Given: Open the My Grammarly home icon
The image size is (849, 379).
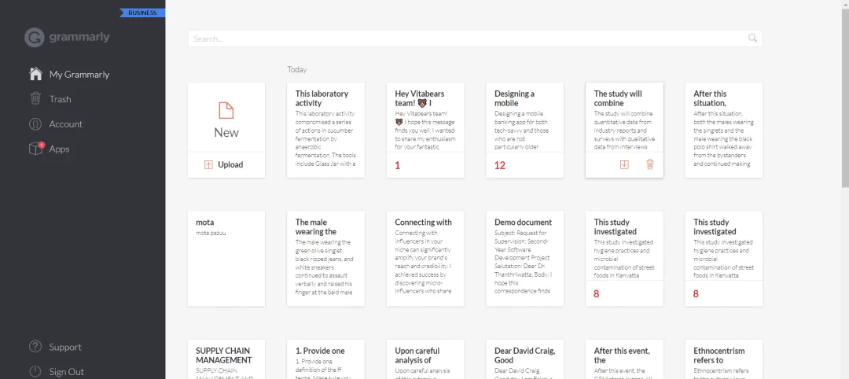Looking at the screenshot, I should [35, 74].
